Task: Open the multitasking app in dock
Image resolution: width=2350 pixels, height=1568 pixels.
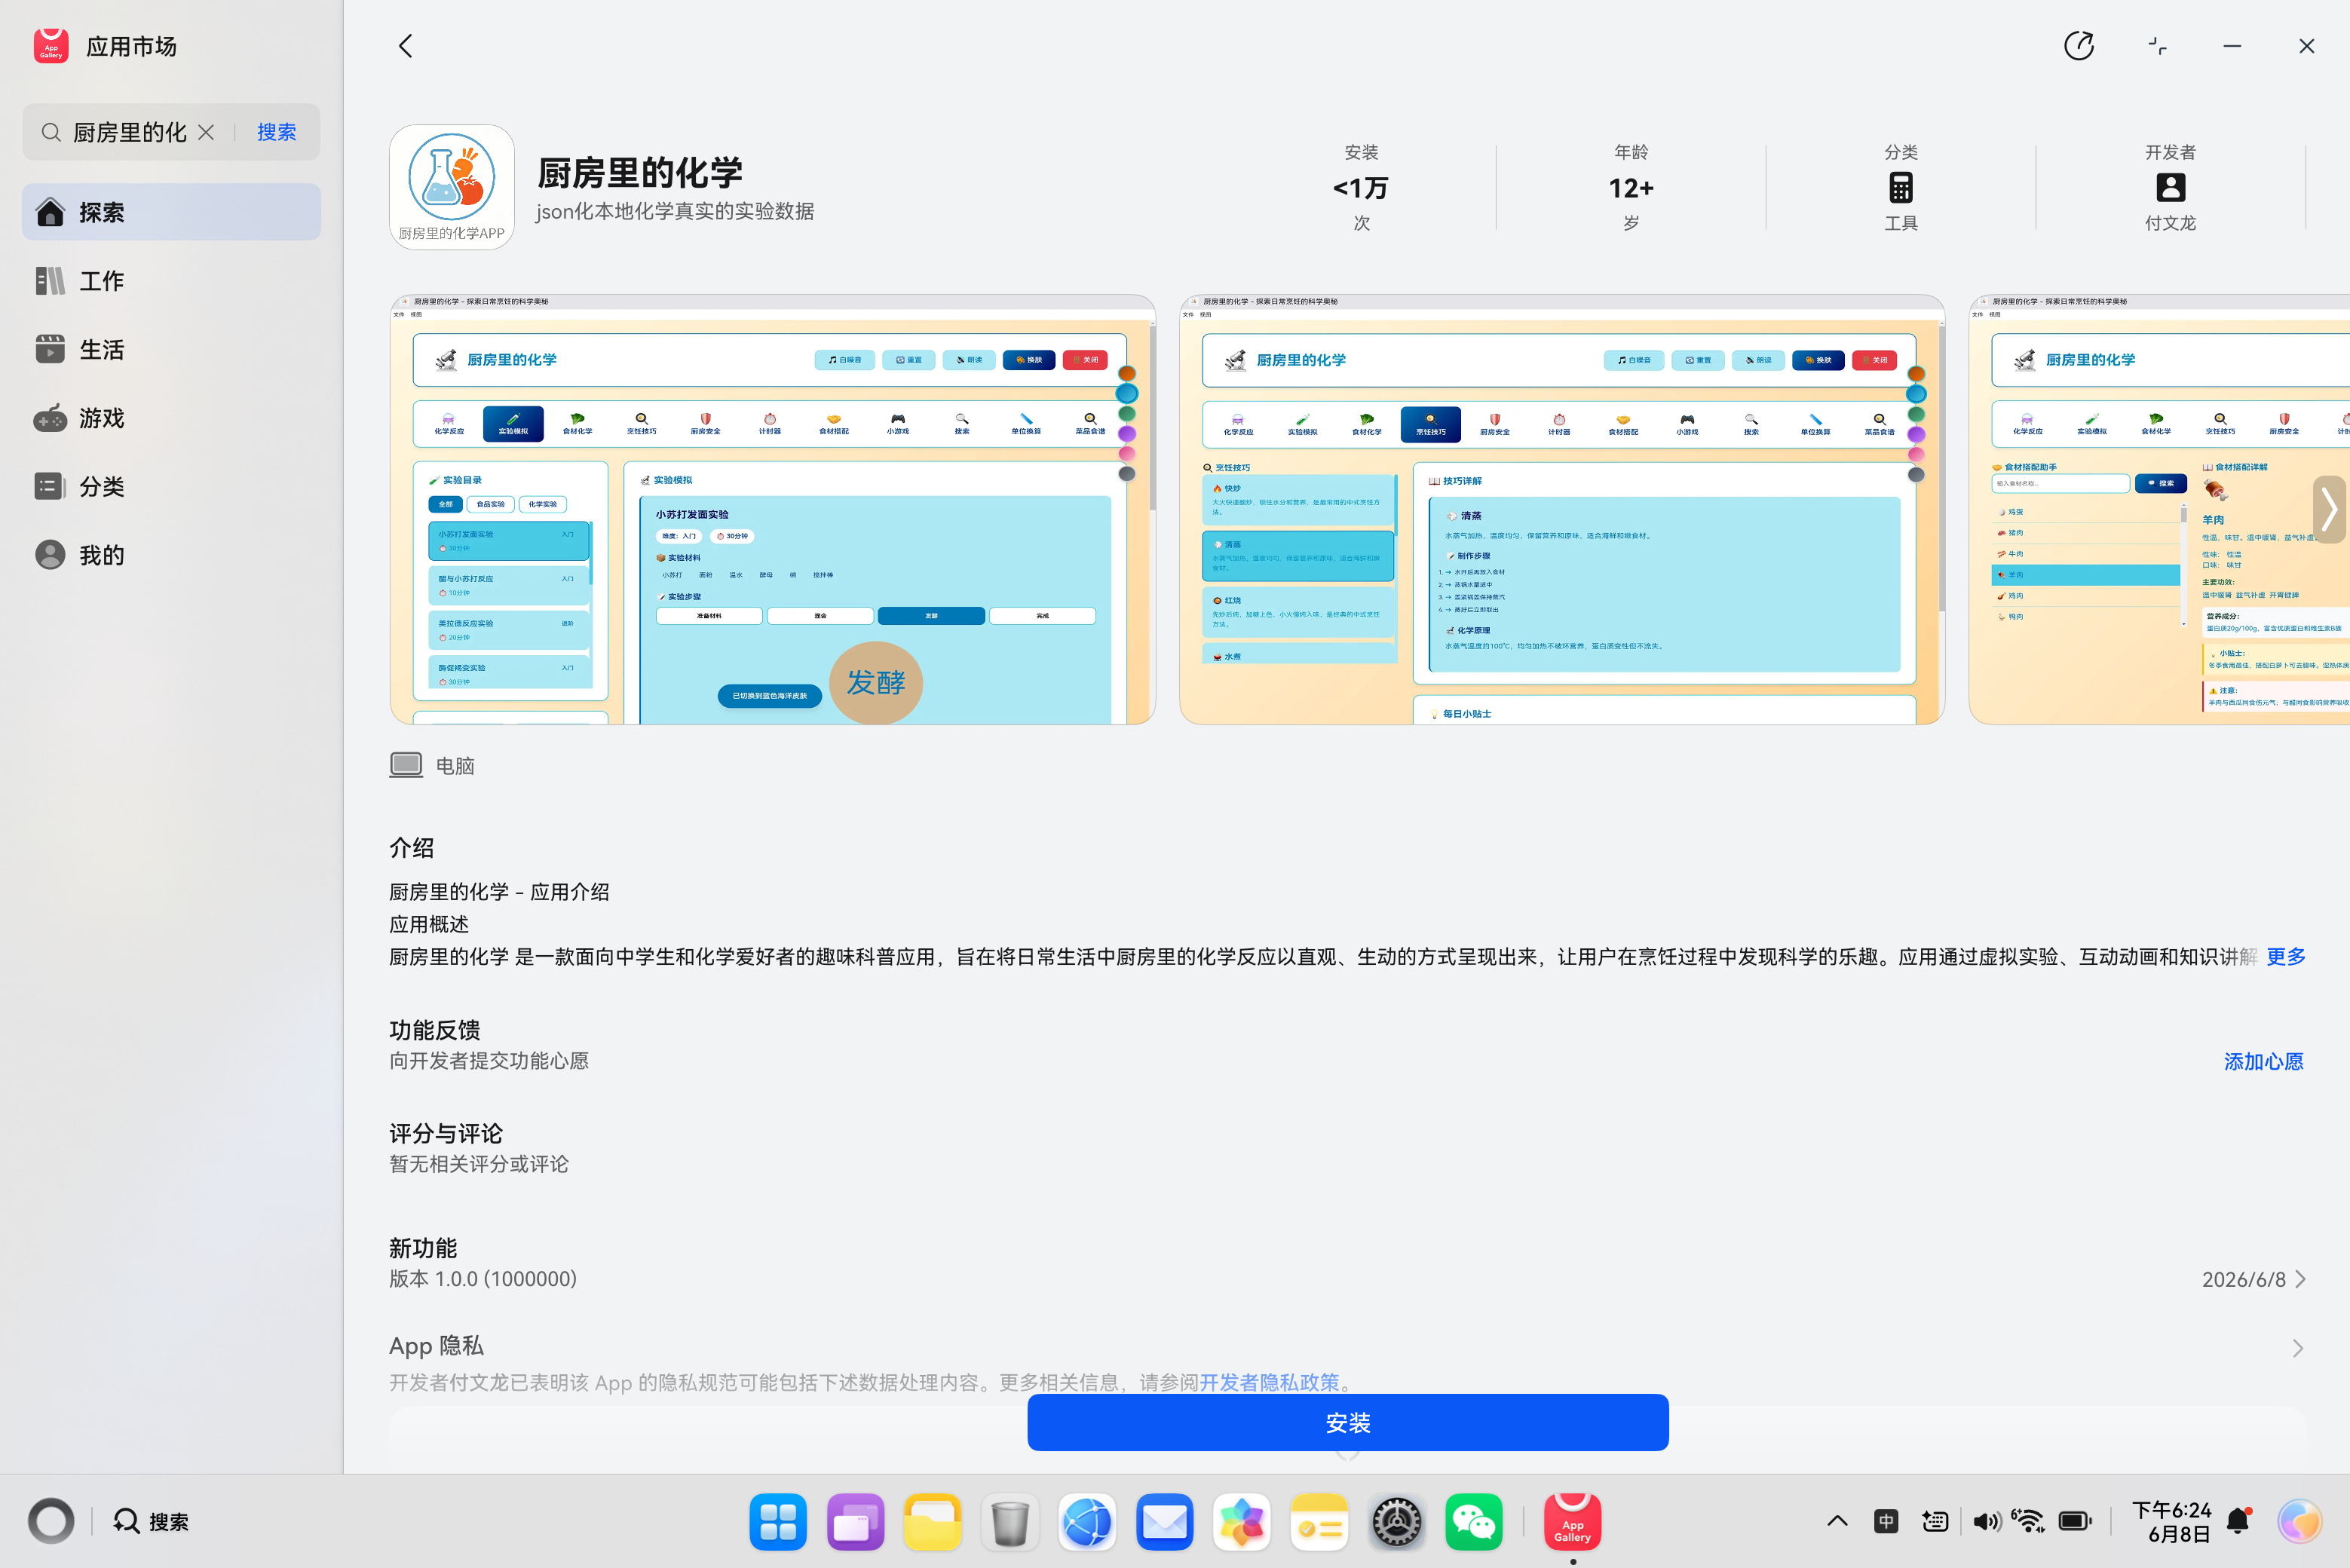Action: (855, 1522)
